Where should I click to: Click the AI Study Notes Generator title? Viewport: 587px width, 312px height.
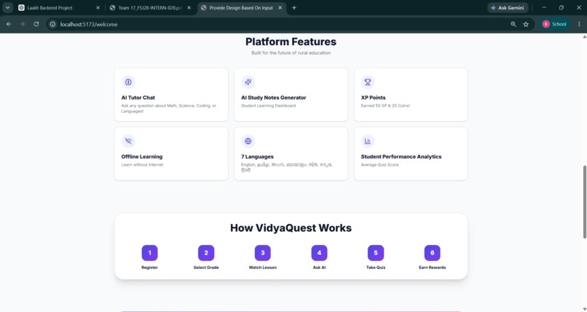click(274, 97)
